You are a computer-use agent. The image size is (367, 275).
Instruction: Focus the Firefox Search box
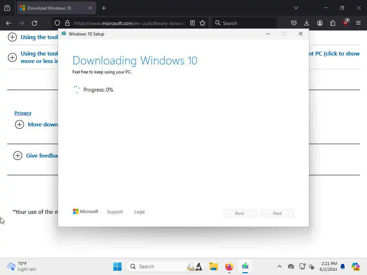click(x=244, y=23)
